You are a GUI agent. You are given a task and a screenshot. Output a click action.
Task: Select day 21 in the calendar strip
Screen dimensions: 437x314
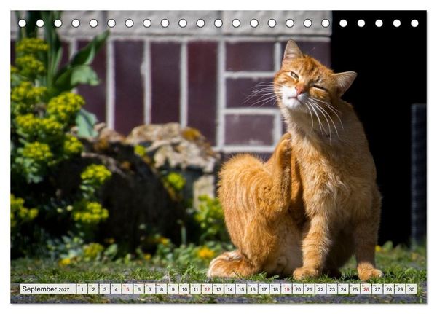[310, 289]
